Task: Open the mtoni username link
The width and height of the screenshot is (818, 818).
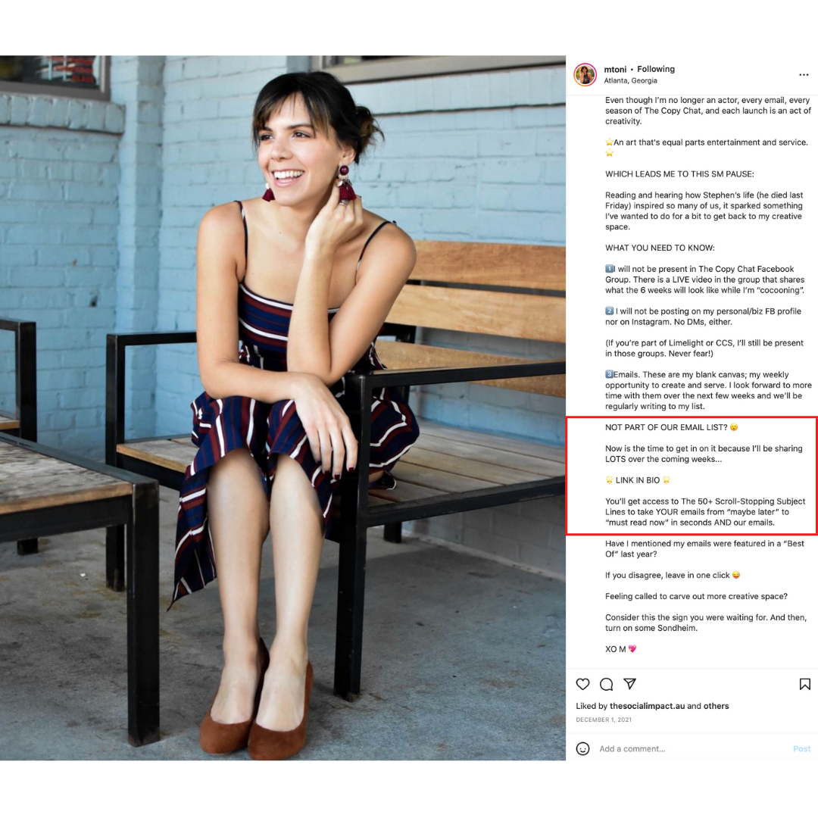Action: pyautogui.click(x=615, y=70)
